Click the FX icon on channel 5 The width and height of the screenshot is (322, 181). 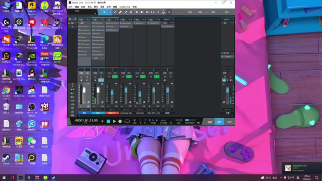tap(144, 106)
